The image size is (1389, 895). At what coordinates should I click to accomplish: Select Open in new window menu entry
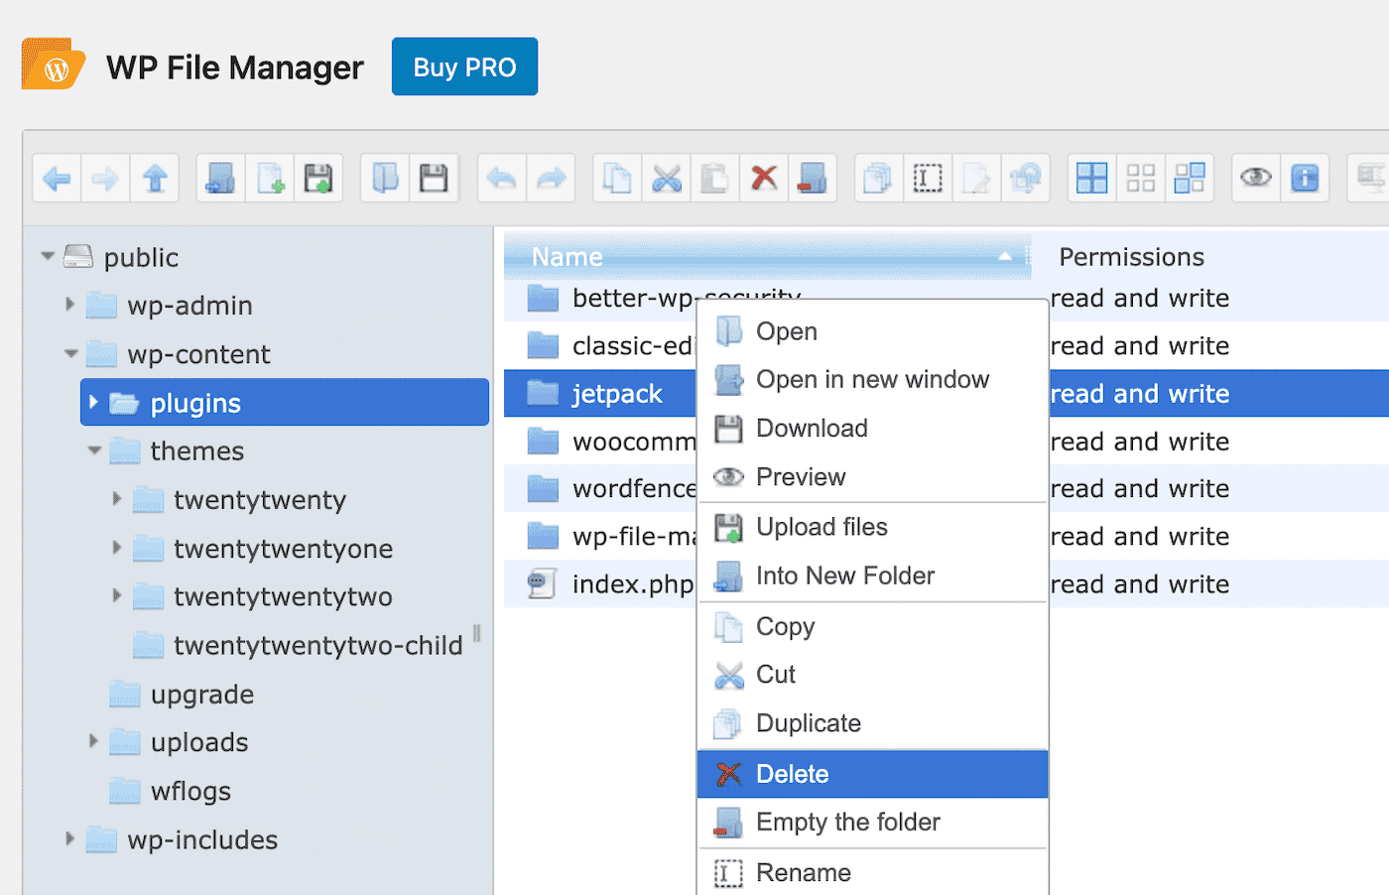coord(871,379)
